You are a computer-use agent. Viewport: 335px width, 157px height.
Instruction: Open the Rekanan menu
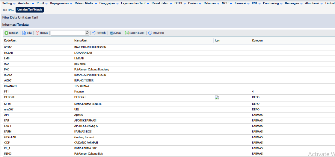click(x=212, y=3)
